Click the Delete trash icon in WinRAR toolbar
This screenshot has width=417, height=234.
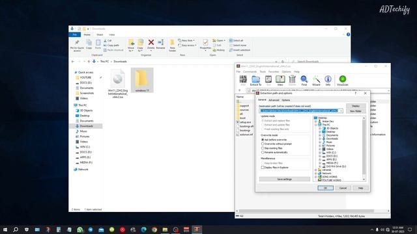click(x=293, y=81)
